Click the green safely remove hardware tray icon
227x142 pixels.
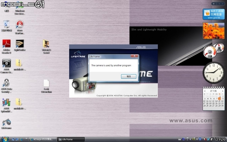pos(193,139)
